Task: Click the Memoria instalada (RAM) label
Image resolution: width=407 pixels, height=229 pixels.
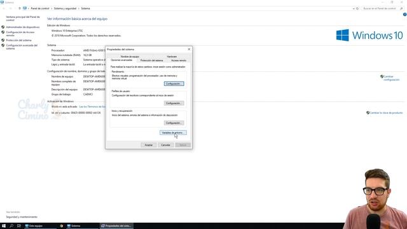Action: click(x=66, y=55)
